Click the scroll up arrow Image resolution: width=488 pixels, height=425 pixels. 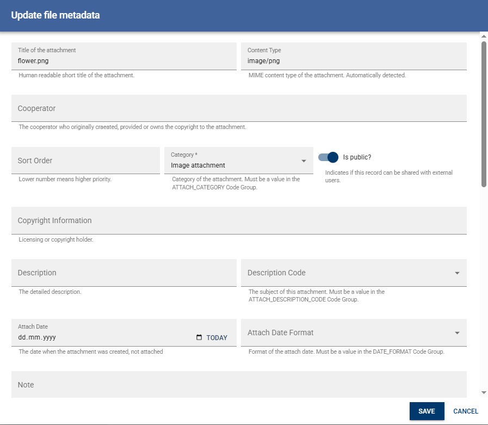pyautogui.click(x=484, y=36)
